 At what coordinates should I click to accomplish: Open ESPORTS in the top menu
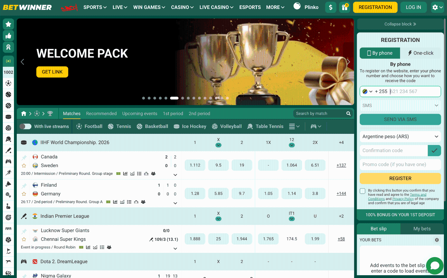pos(250,7)
